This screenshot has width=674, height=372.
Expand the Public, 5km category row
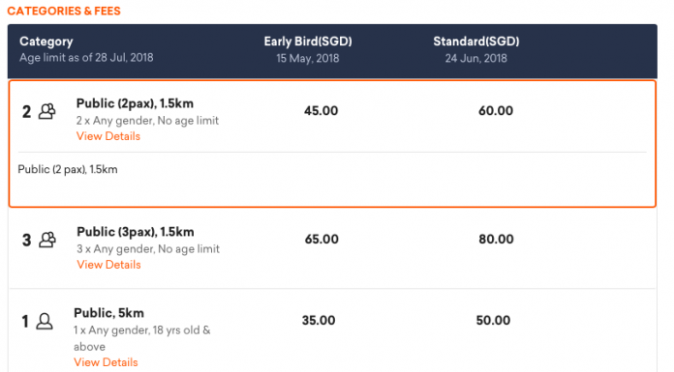click(x=333, y=330)
